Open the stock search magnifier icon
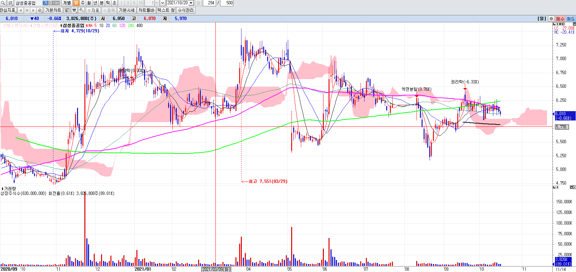The width and height of the screenshot is (576, 272). pyautogui.click(x=3, y=3)
